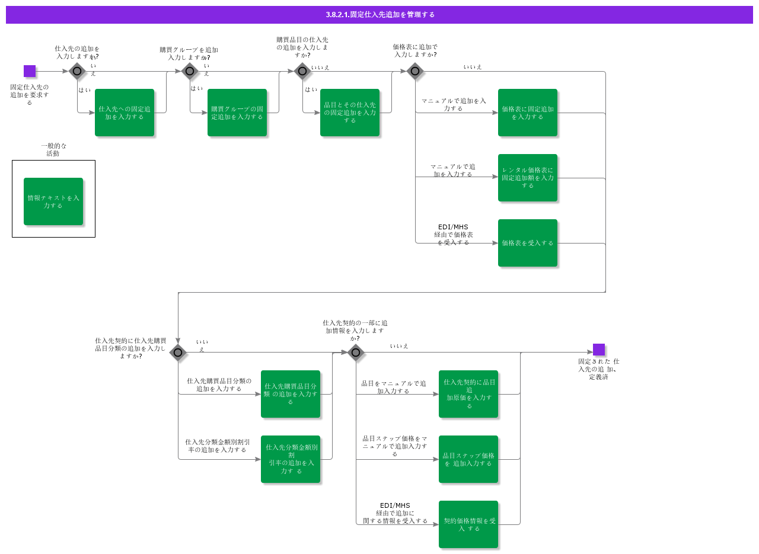Click the 契約価格情報を受入する activity
Image resolution: width=759 pixels, height=554 pixels.
click(468, 524)
